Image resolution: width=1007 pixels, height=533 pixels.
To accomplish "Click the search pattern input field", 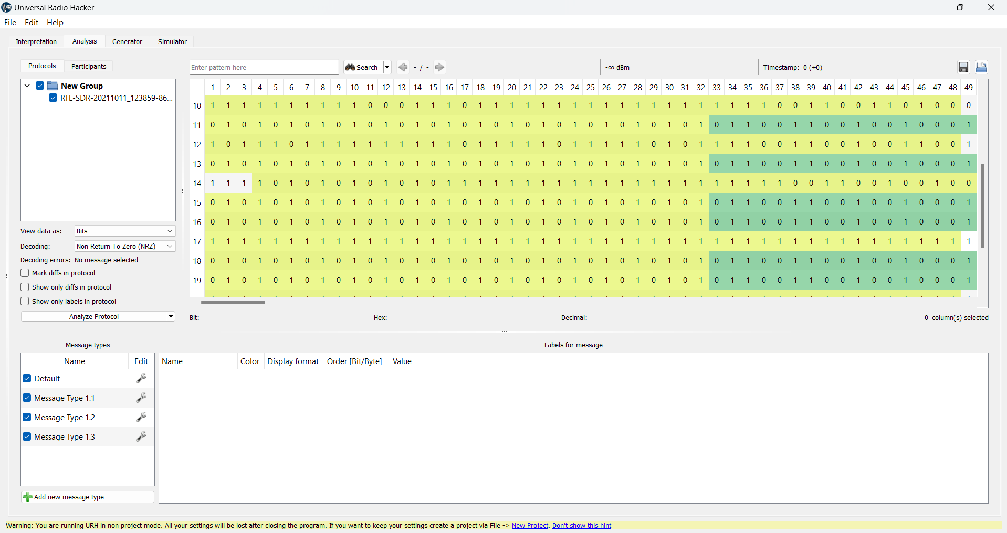I will tap(264, 67).
